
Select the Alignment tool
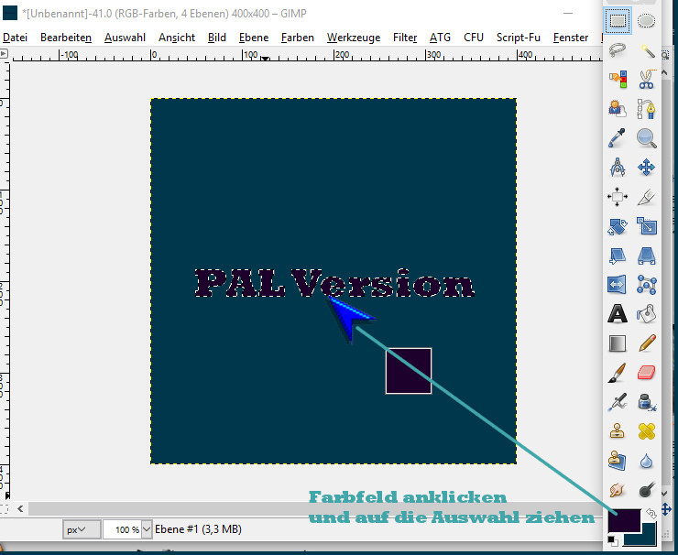[x=618, y=197]
